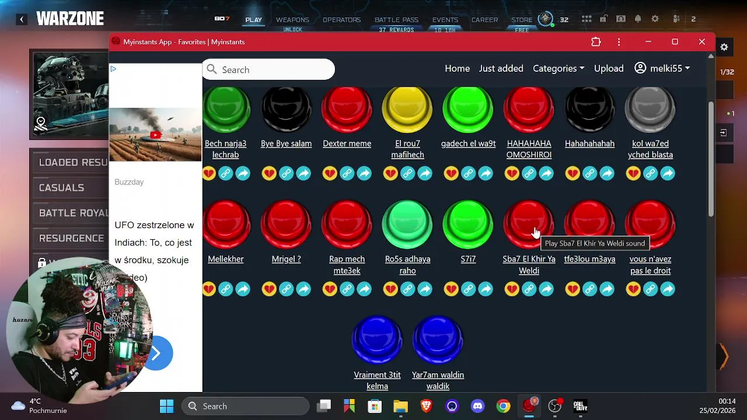Play the El rou7 mafihech yellow button
The image size is (747, 420).
[407, 109]
